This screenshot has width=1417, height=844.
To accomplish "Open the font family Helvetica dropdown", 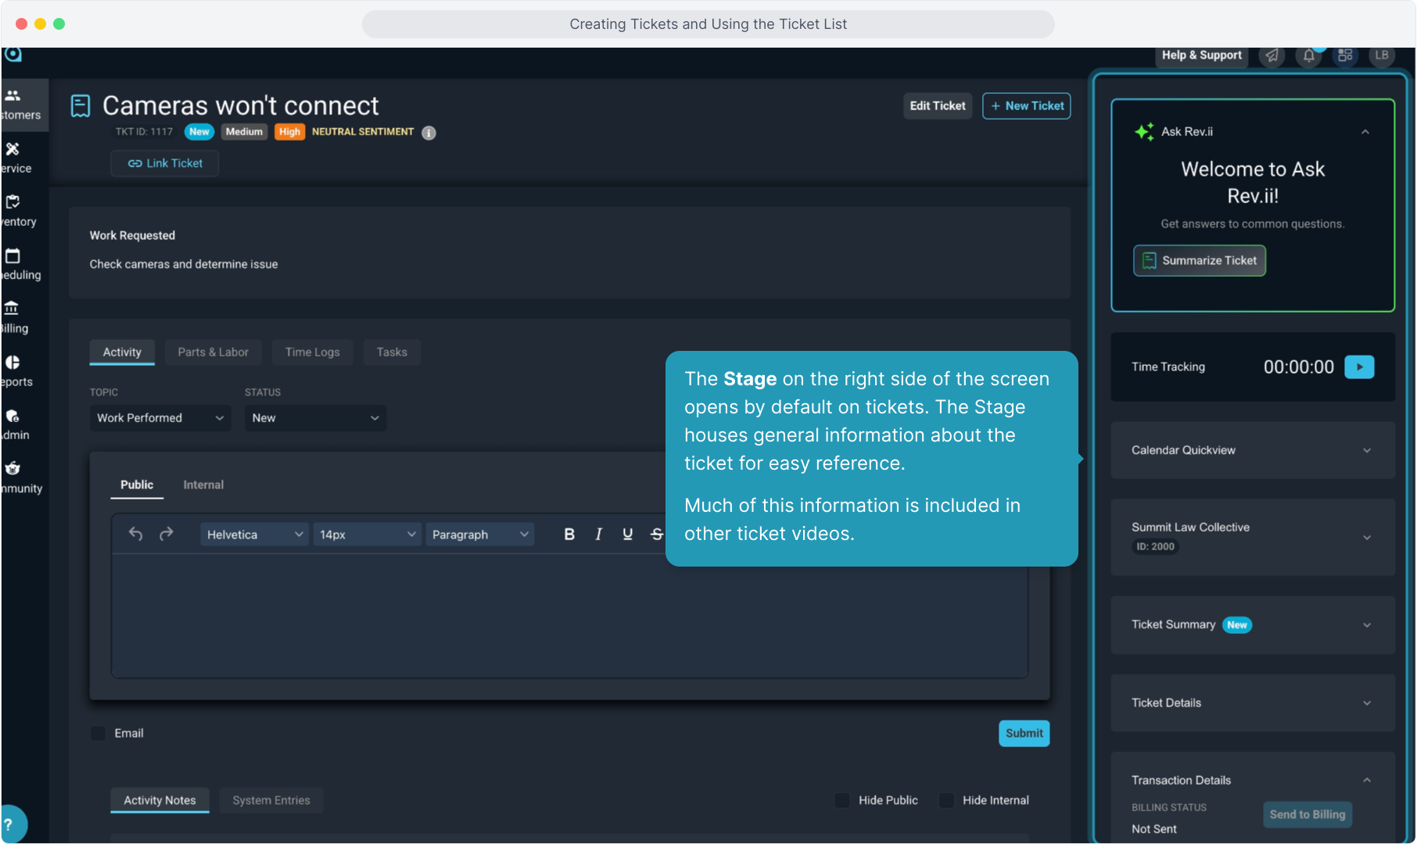I will click(253, 535).
